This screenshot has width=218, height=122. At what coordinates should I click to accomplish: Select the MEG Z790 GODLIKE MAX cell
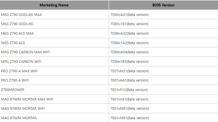[54, 15]
